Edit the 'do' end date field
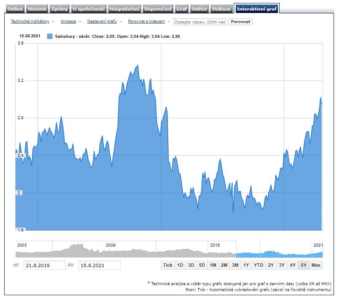The width and height of the screenshot is (339, 299). 99,265
